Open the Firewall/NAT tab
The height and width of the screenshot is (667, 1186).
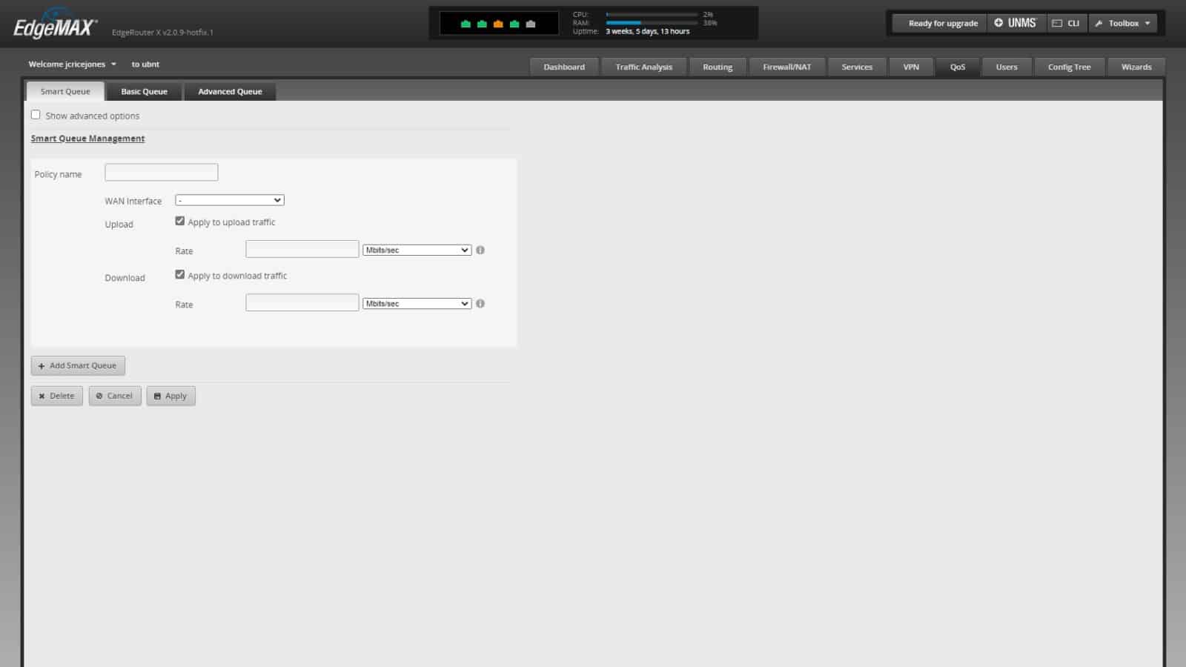click(787, 67)
